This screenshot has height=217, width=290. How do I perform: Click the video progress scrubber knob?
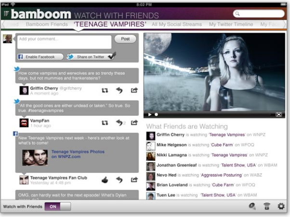click(156, 115)
